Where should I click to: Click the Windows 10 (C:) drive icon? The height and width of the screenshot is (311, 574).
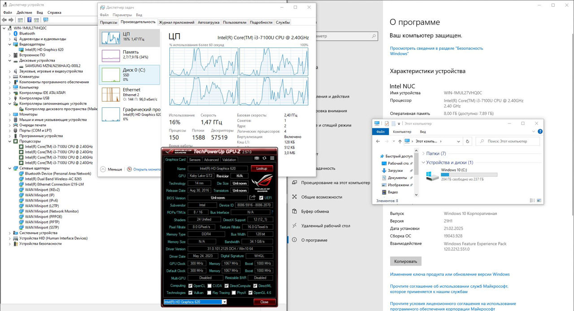[x=432, y=175]
